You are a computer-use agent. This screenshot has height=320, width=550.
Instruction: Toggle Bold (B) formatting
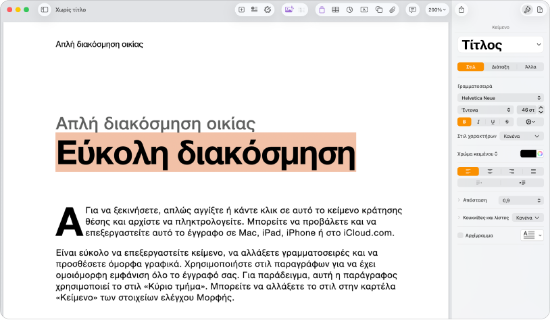(x=464, y=122)
